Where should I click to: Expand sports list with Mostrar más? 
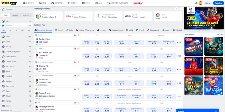tap(6, 110)
